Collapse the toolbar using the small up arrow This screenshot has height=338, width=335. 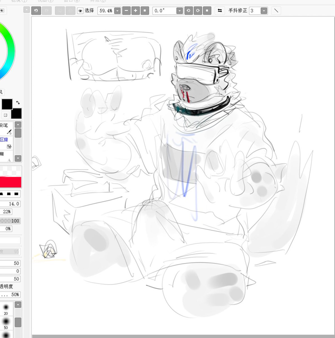pyautogui.click(x=26, y=10)
